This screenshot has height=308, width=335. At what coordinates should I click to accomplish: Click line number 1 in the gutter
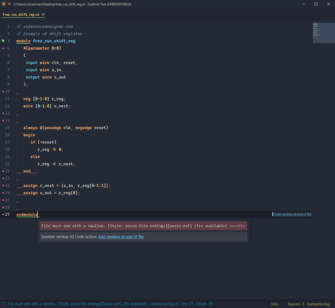tap(8, 27)
